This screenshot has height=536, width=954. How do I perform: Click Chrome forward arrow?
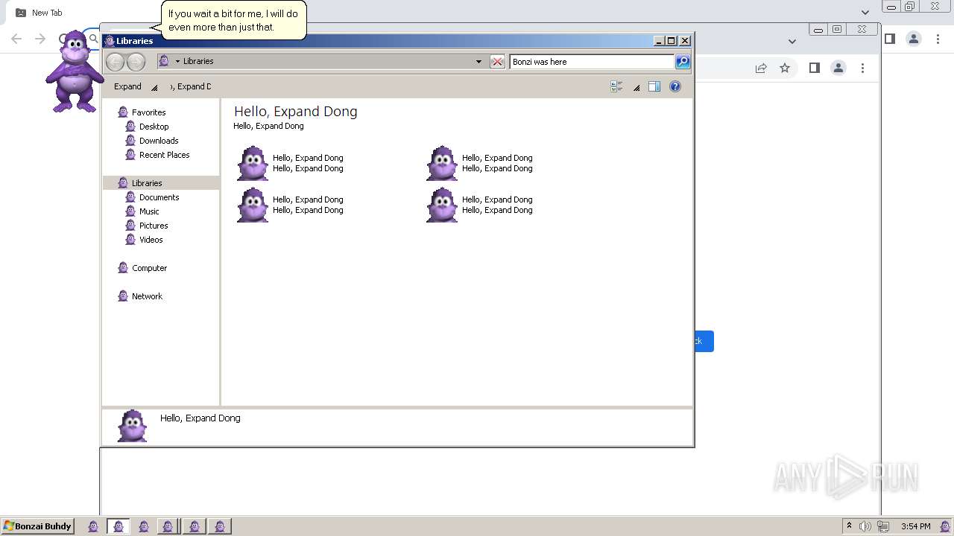click(x=40, y=39)
